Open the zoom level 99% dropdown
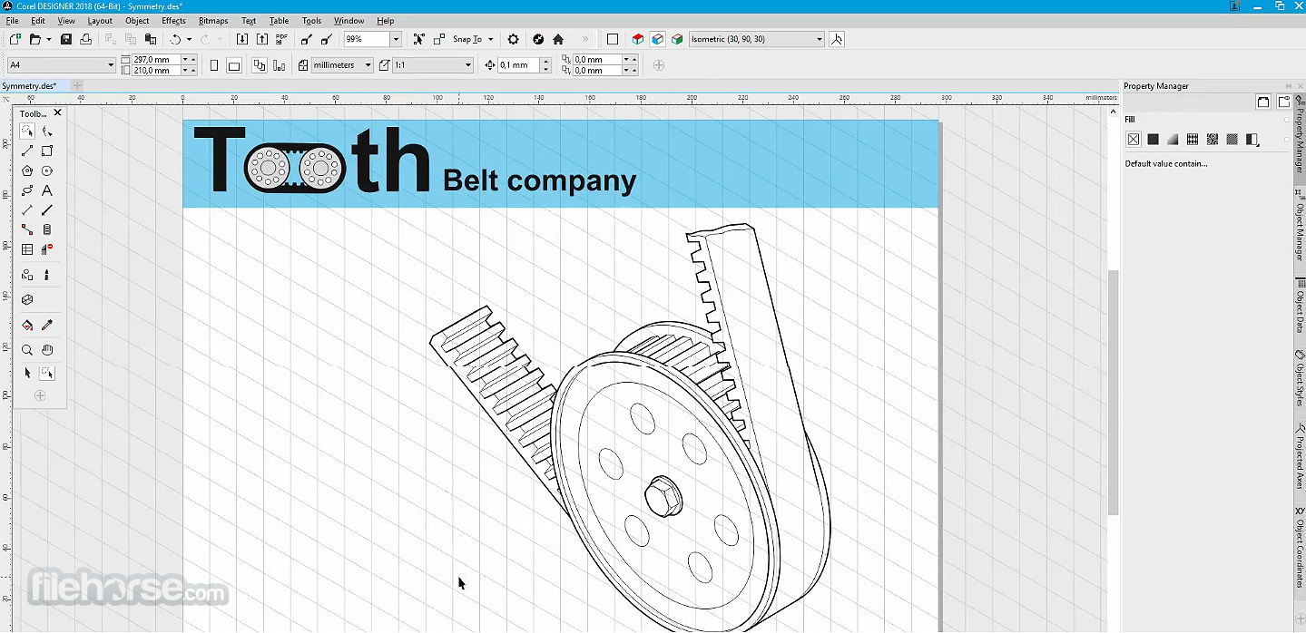This screenshot has height=633, width=1306. tap(396, 39)
